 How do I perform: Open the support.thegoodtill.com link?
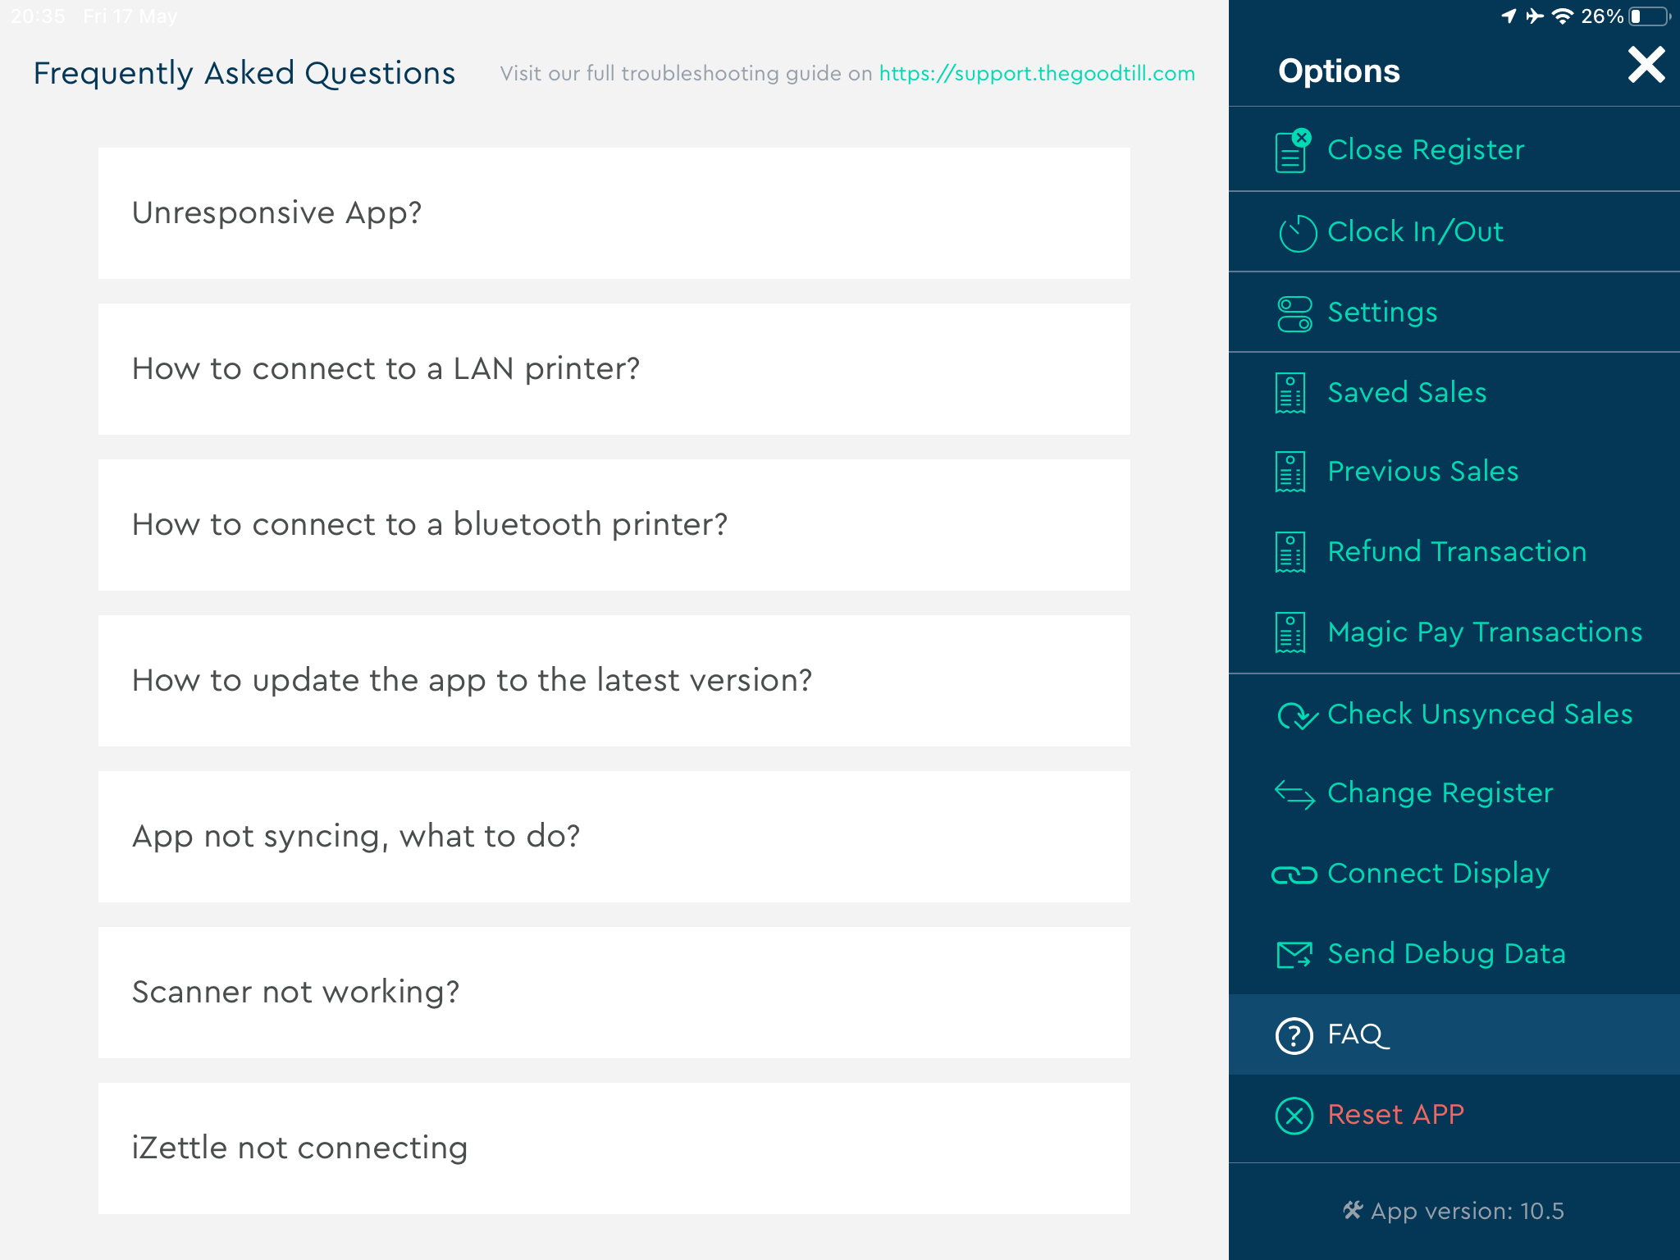(x=1036, y=74)
